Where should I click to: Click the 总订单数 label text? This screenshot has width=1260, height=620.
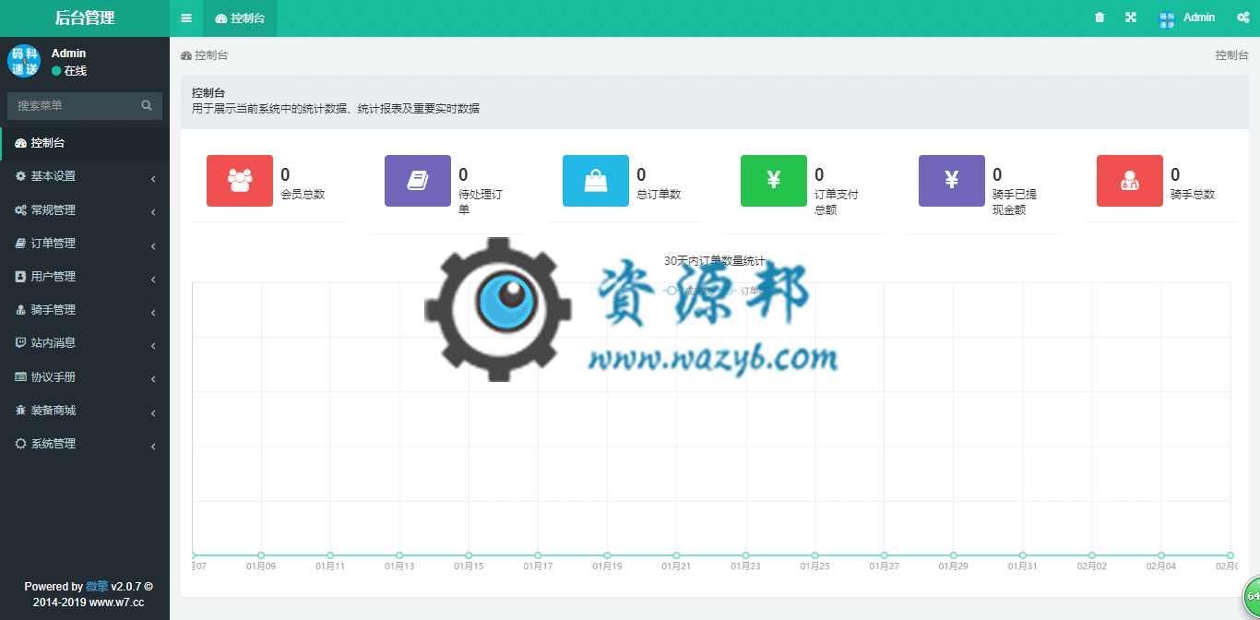coord(659,195)
